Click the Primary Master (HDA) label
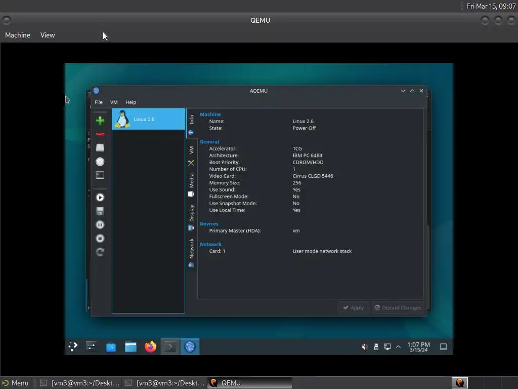Screen dimensions: 518x389 click(x=235, y=230)
